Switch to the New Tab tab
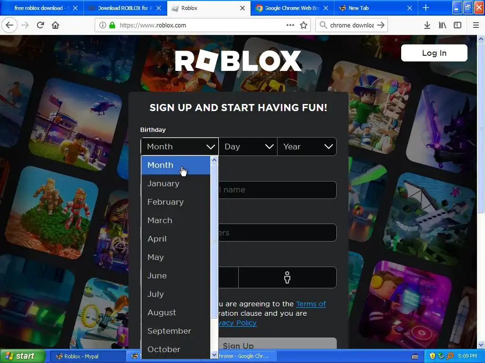 [376, 8]
